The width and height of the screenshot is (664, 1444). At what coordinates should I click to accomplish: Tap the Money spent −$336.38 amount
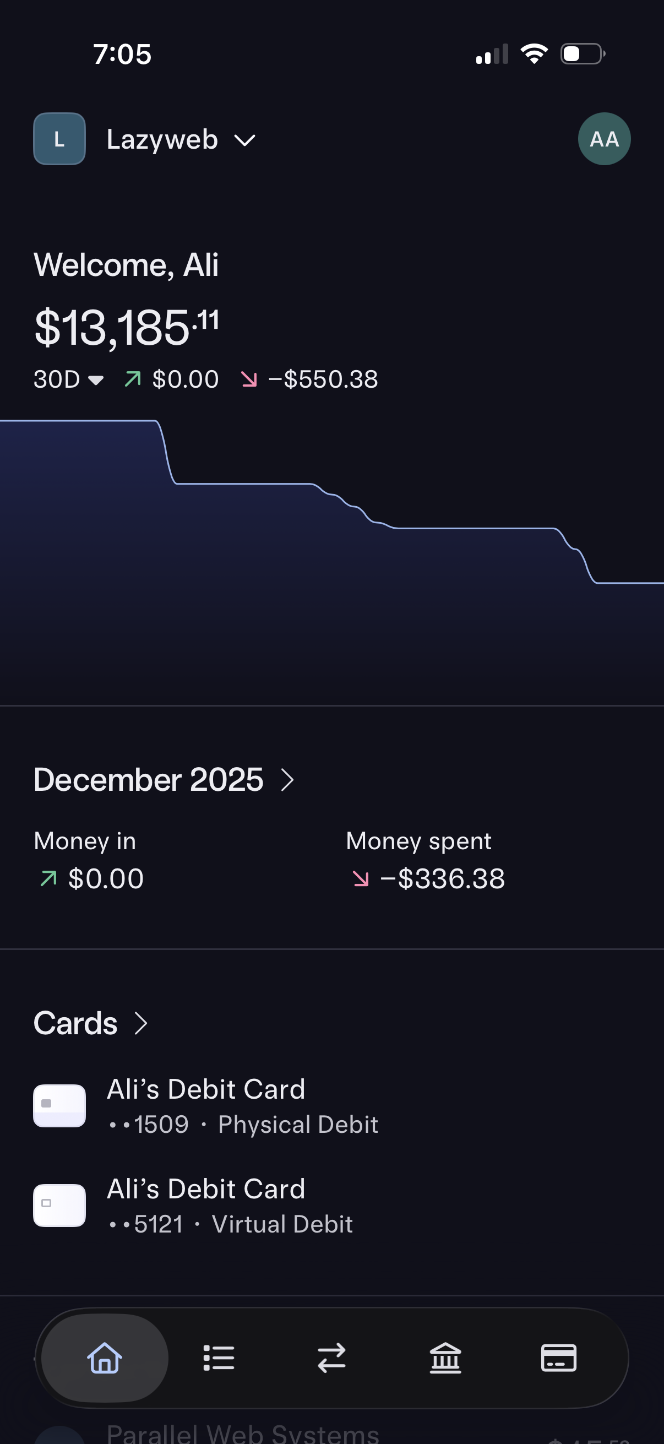pyautogui.click(x=443, y=878)
